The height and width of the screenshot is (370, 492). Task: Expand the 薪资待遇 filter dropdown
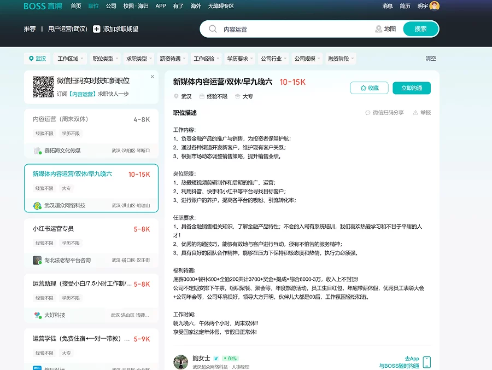click(172, 59)
